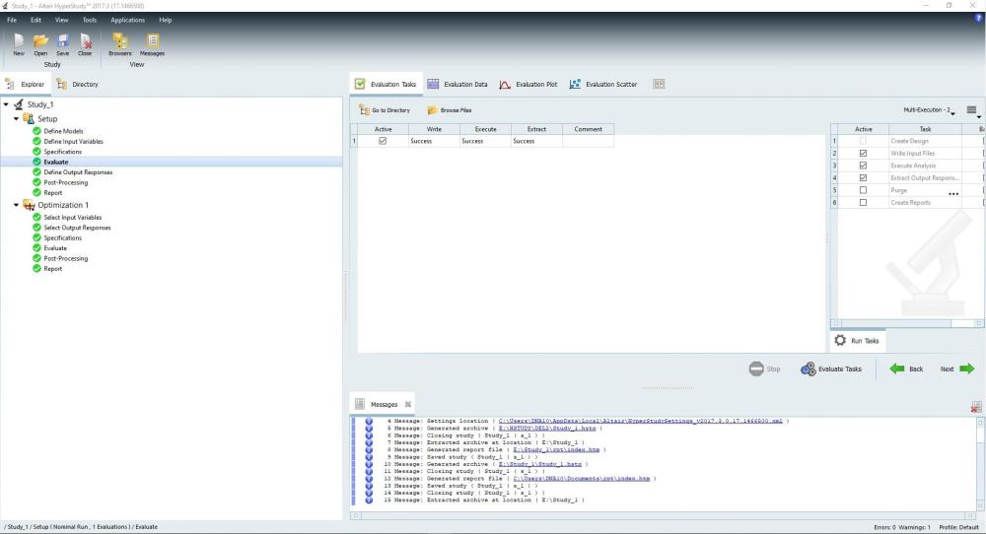The image size is (986, 534).
Task: Click the Run Tasks gear icon
Action: 840,340
